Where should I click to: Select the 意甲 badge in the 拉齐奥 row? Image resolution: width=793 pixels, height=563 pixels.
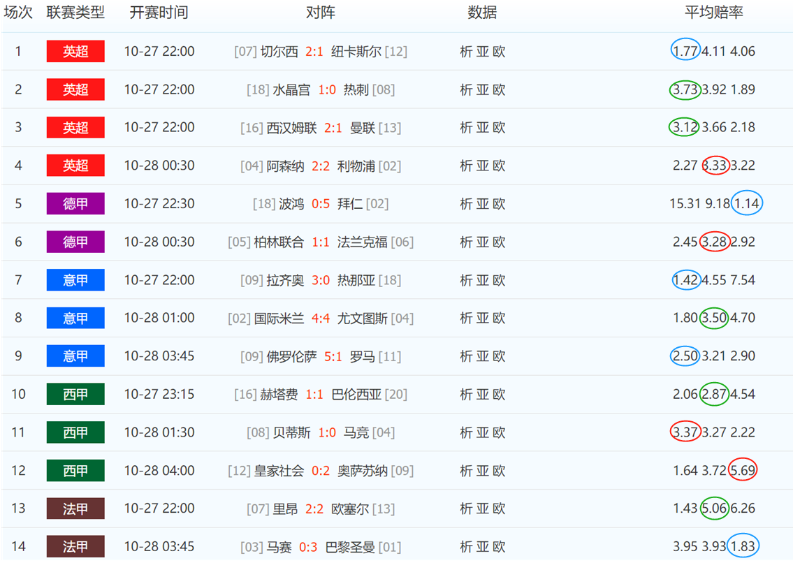(x=75, y=280)
